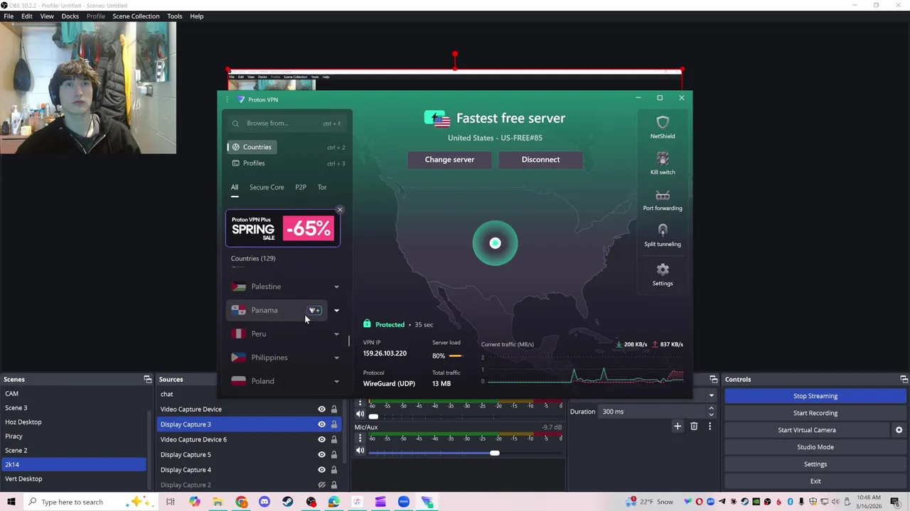Switch to Secure Core tab
Screen dimensions: 910x511
[x=267, y=187]
